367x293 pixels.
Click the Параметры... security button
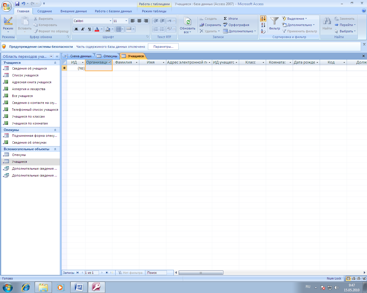point(163,47)
